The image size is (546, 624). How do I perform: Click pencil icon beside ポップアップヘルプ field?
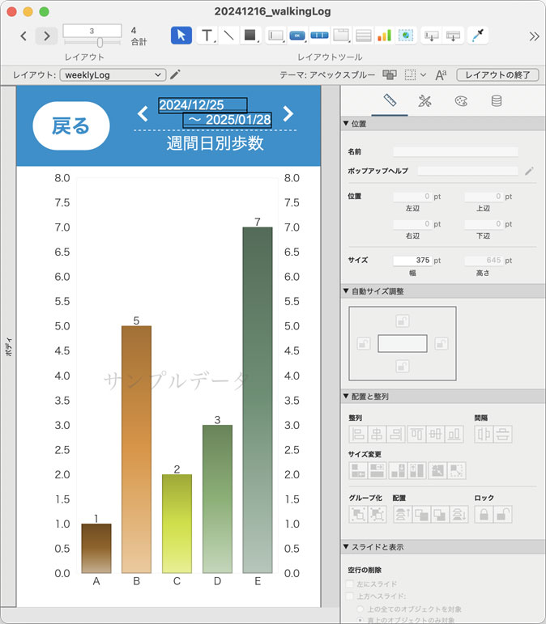click(529, 171)
